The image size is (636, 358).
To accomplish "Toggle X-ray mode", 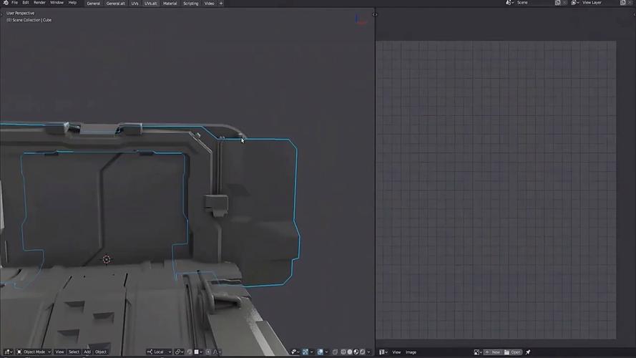I will tap(335, 352).
